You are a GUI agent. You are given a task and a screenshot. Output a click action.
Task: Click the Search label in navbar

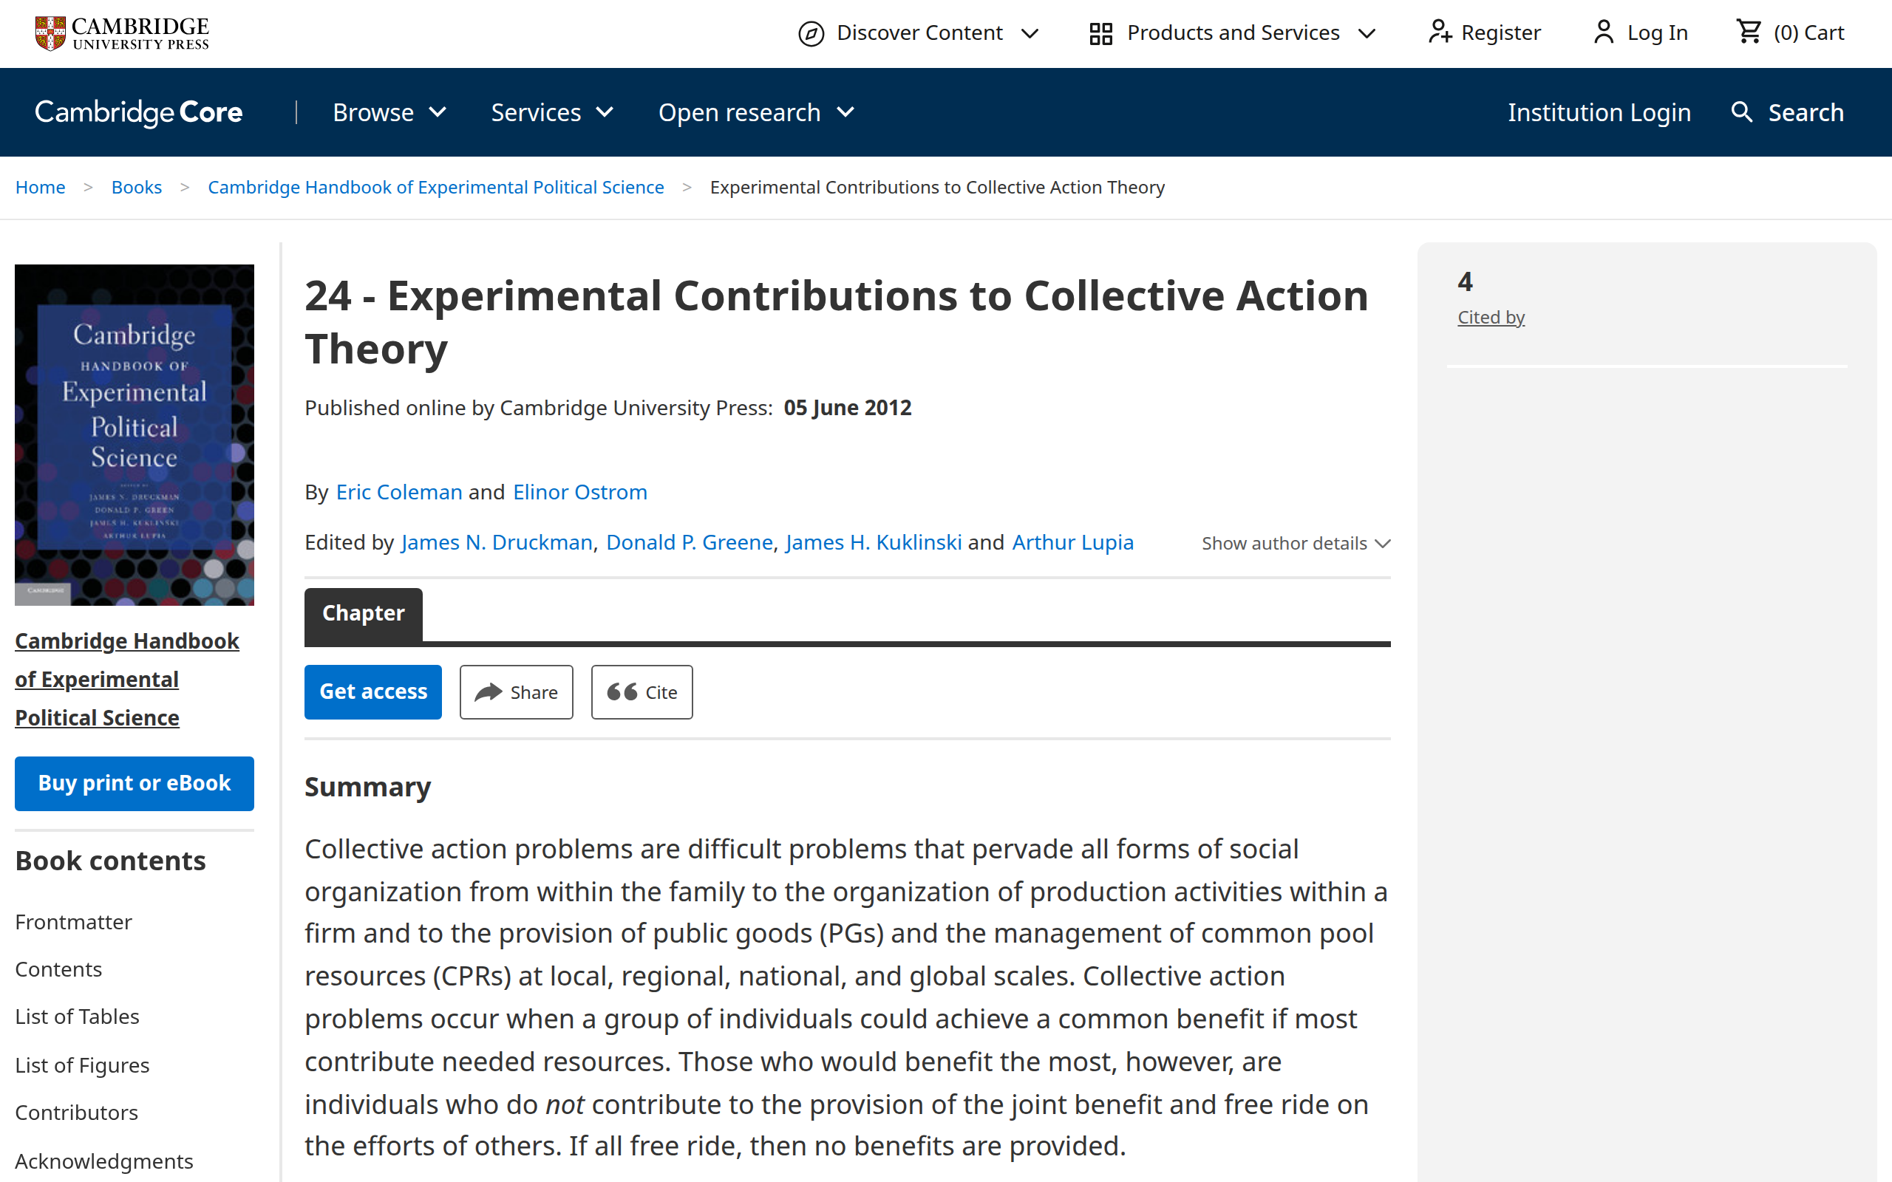coord(1806,112)
